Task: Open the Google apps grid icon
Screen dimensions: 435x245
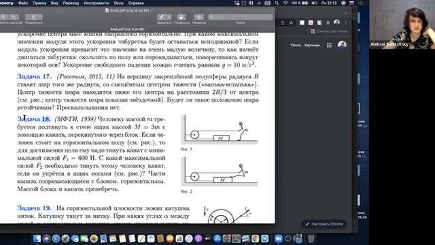Action: (x=329, y=45)
